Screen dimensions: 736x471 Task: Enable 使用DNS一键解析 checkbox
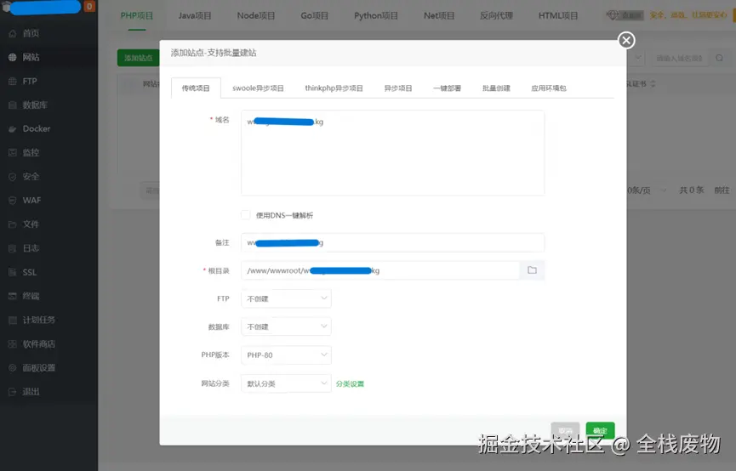pos(246,215)
